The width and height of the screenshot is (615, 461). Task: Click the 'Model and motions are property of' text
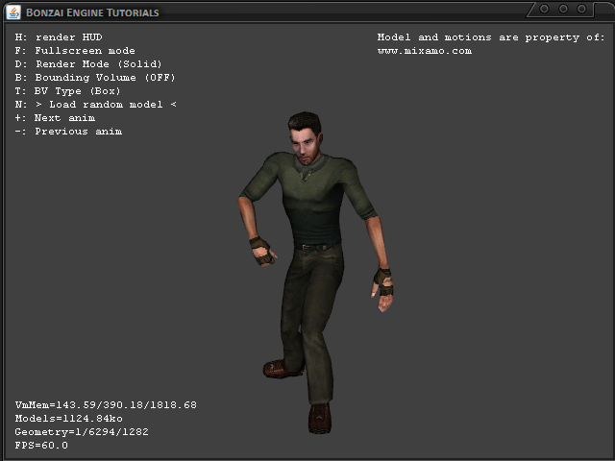pos(490,37)
